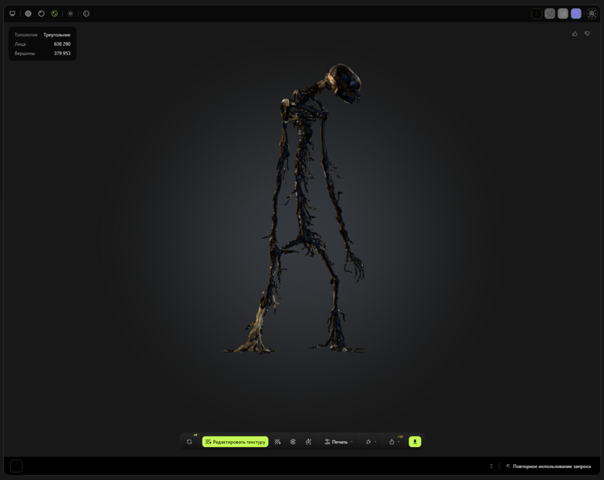This screenshot has width=604, height=480.
Task: Click the remesh polyhedron icon
Action: [x=293, y=442]
